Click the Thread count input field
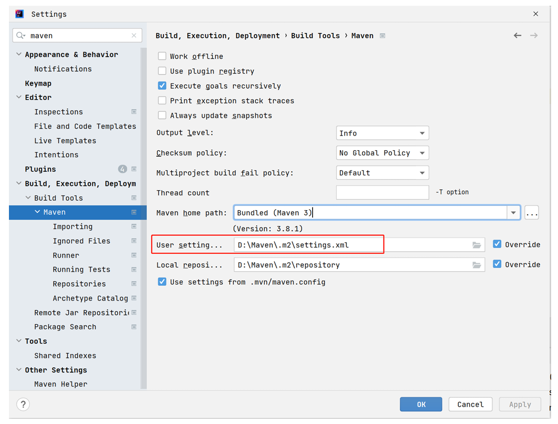Viewport: 558px width, 424px height. tap(382, 192)
